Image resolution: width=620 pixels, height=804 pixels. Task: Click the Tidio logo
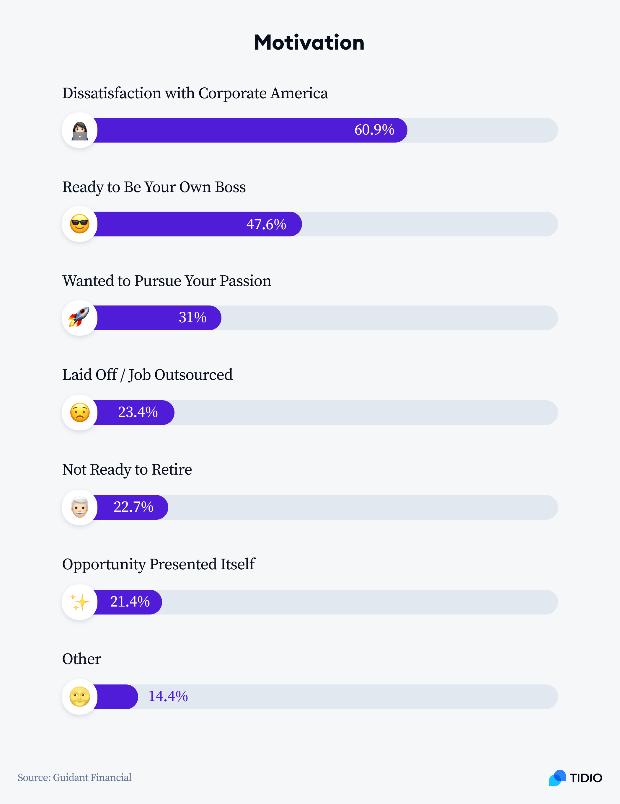click(575, 778)
